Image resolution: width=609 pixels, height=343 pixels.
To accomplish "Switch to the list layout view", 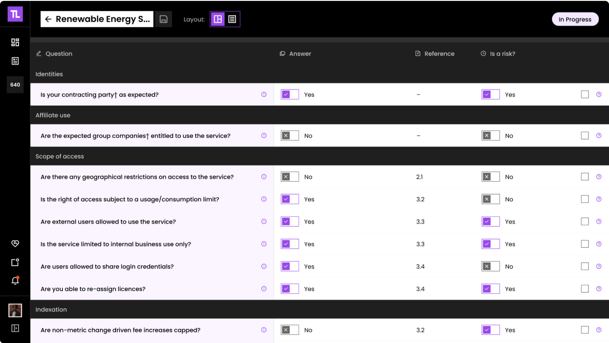I will tap(232, 19).
